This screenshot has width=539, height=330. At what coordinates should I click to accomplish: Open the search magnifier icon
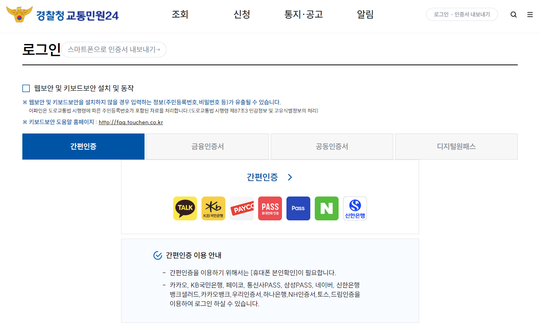[513, 14]
